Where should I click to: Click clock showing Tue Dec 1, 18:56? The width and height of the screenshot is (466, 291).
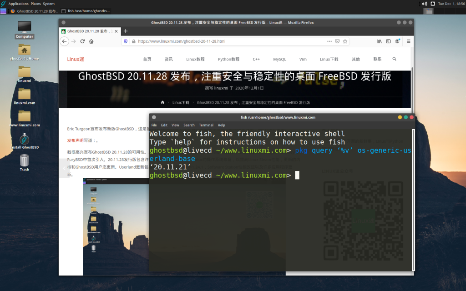click(451, 4)
